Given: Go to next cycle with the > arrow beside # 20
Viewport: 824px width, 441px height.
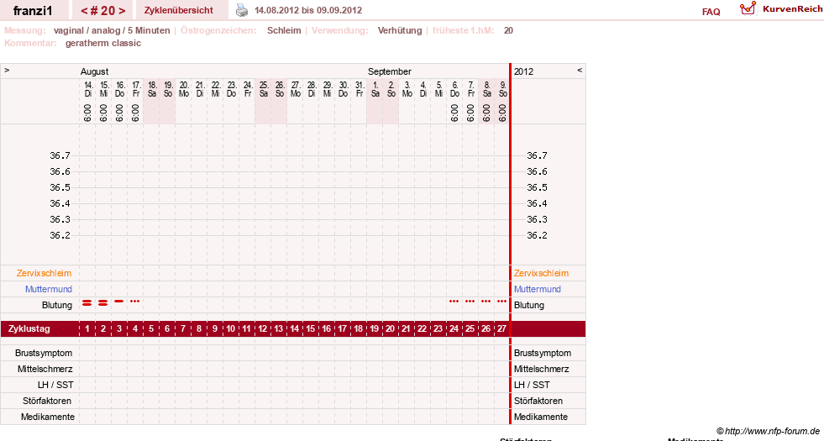Looking at the screenshot, I should pos(122,11).
